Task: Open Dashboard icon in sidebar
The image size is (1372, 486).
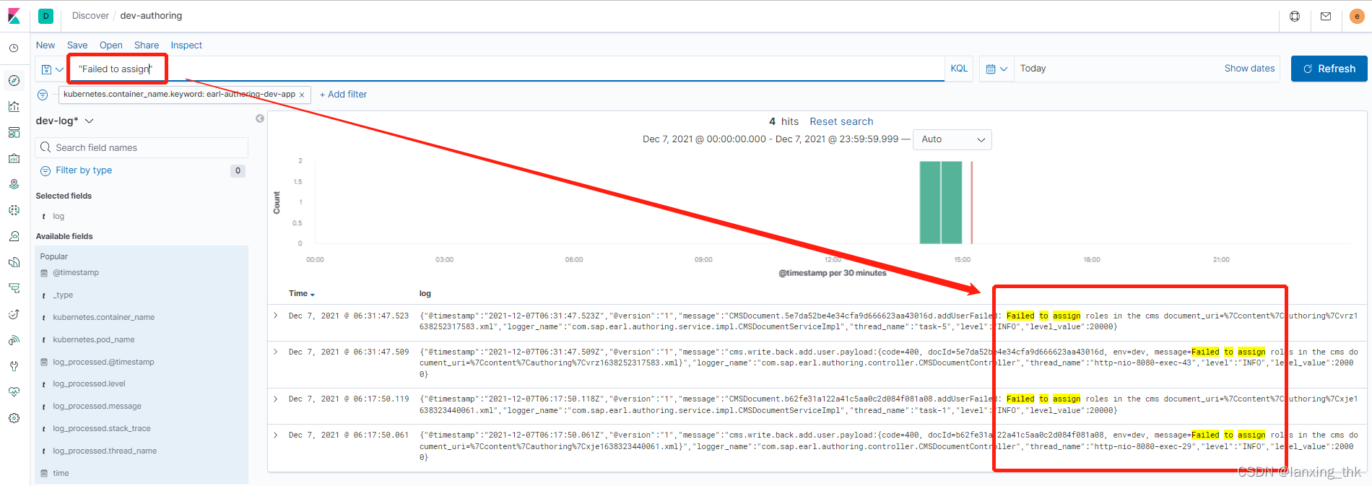Action: pyautogui.click(x=14, y=132)
